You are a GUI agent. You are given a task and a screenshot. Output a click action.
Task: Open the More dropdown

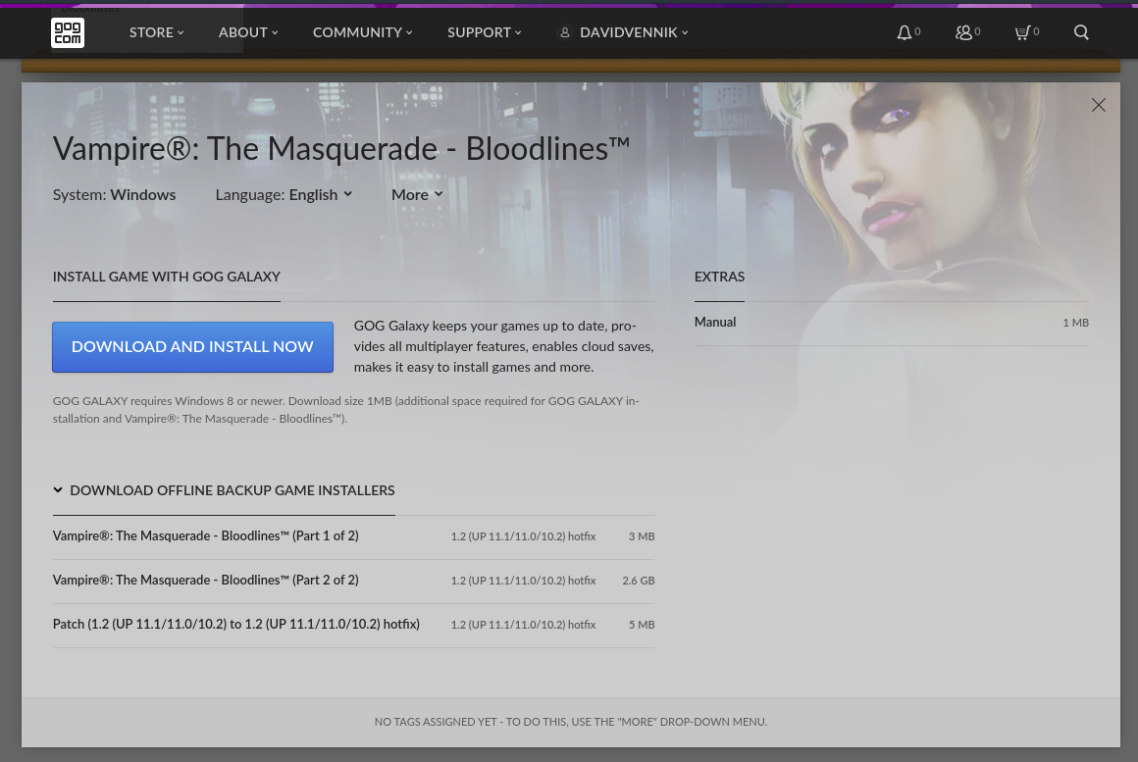[417, 194]
